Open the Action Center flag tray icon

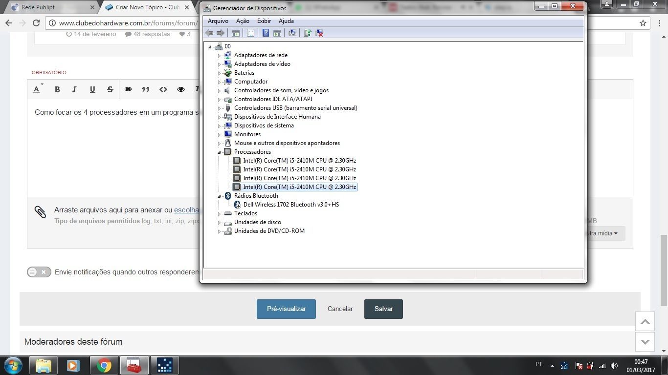[579, 365]
